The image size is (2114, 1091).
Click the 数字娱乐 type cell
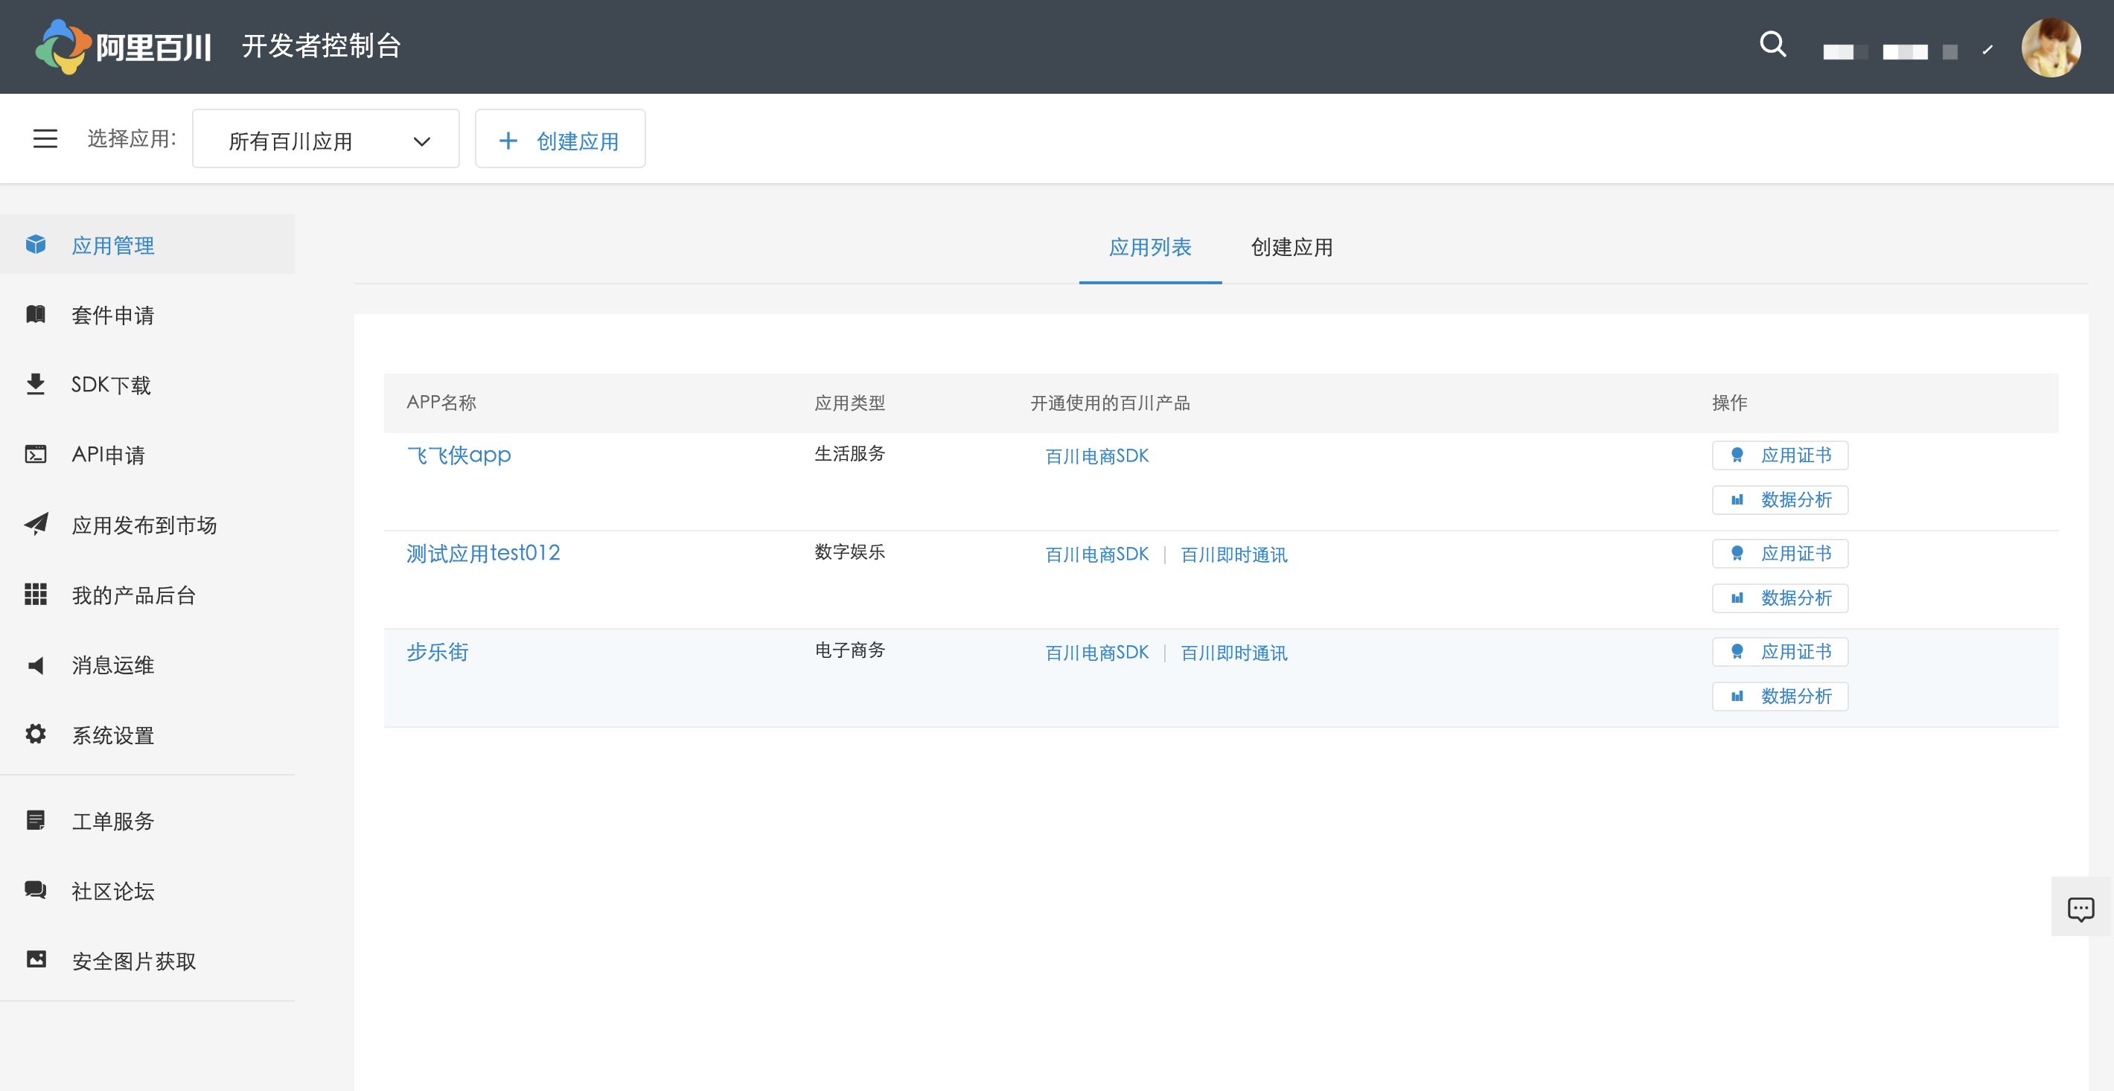coord(849,552)
